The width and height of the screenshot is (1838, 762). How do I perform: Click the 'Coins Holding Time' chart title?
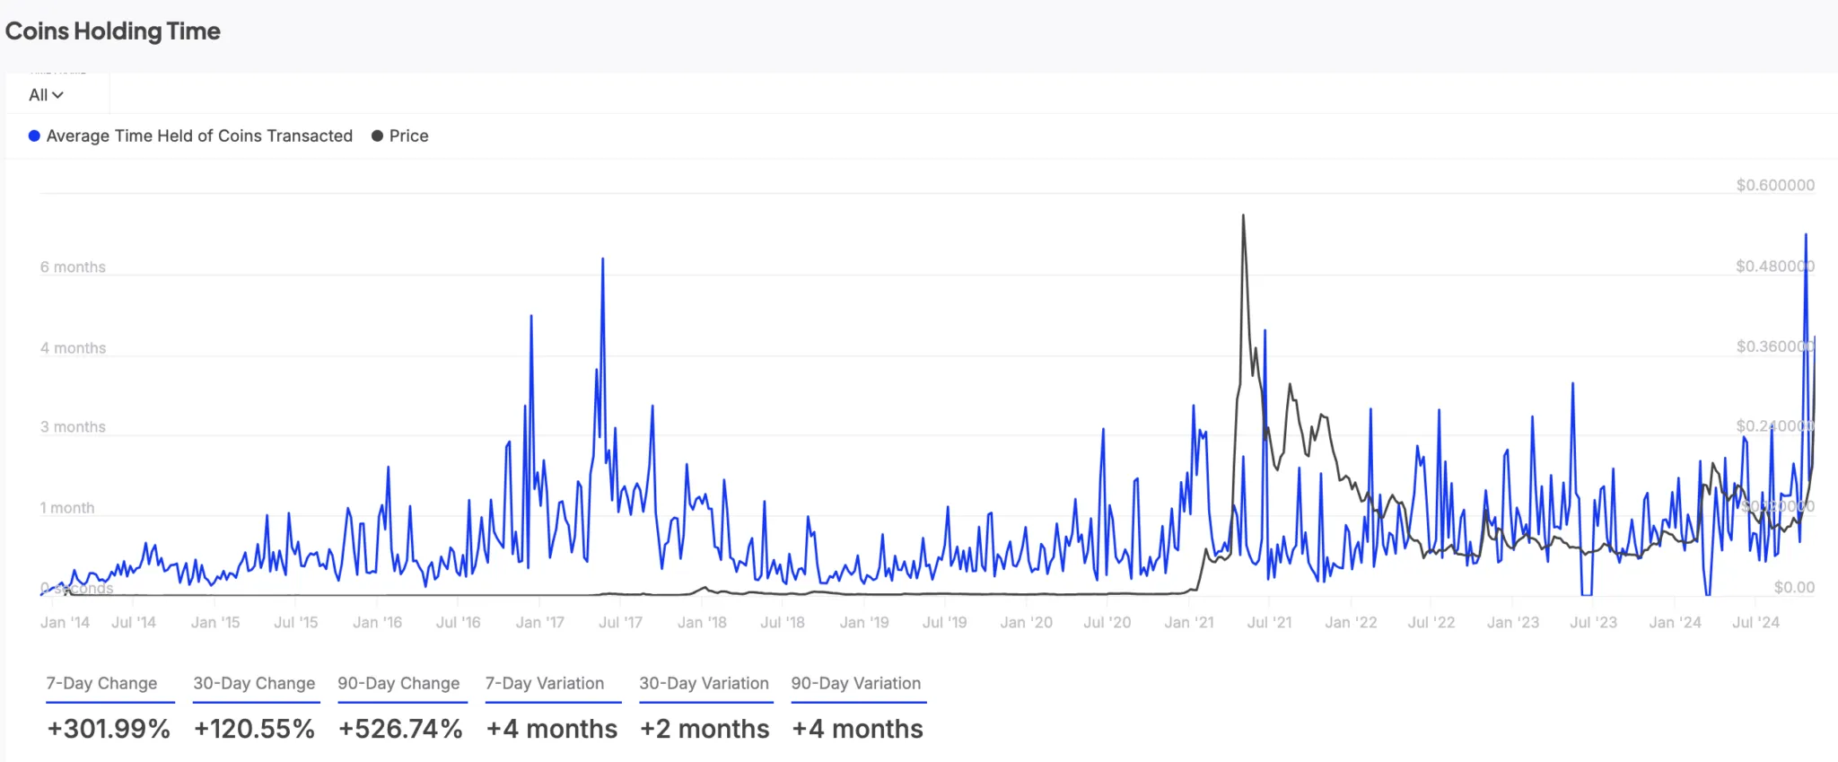(112, 31)
